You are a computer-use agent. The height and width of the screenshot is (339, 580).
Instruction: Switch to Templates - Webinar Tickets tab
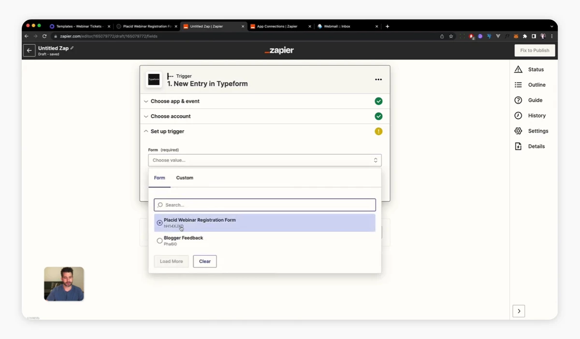tap(80, 27)
